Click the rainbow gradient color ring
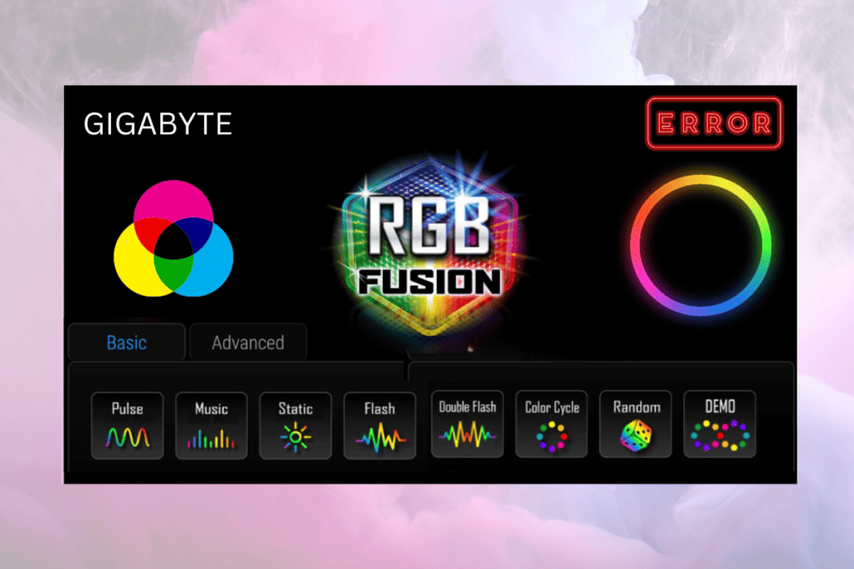 pos(703,241)
